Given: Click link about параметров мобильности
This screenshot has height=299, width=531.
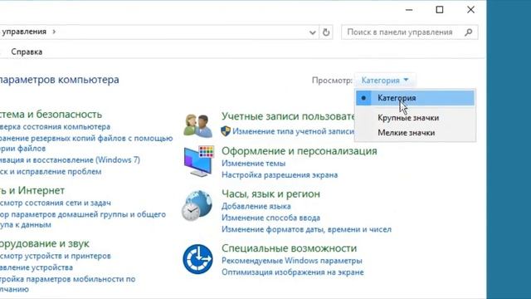Looking at the screenshot, I should click(x=68, y=284).
